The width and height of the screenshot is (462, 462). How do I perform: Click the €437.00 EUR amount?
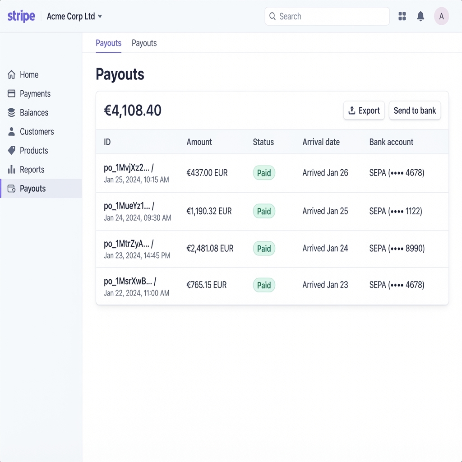pyautogui.click(x=207, y=173)
